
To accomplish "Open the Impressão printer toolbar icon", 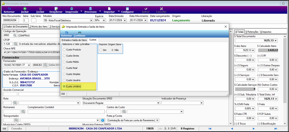I will tap(72, 9).
